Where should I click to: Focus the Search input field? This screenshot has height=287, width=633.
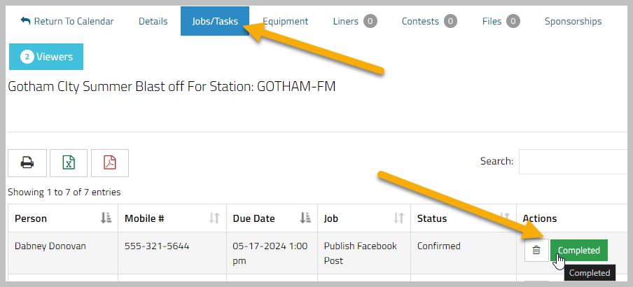(576, 162)
